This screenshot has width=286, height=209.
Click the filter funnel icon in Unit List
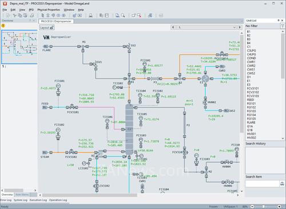click(283, 26)
